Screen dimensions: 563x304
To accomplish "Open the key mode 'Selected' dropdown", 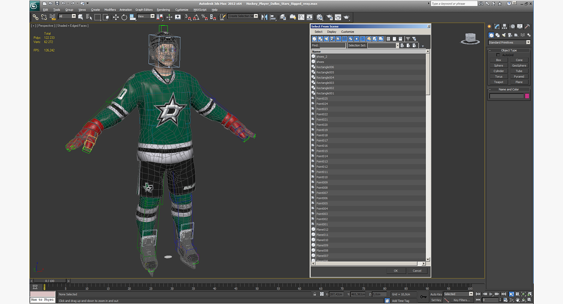I will 471,294.
